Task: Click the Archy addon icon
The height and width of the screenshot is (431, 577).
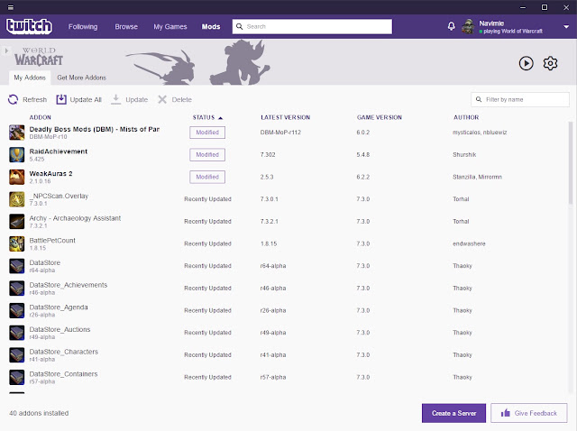Action: [16, 222]
